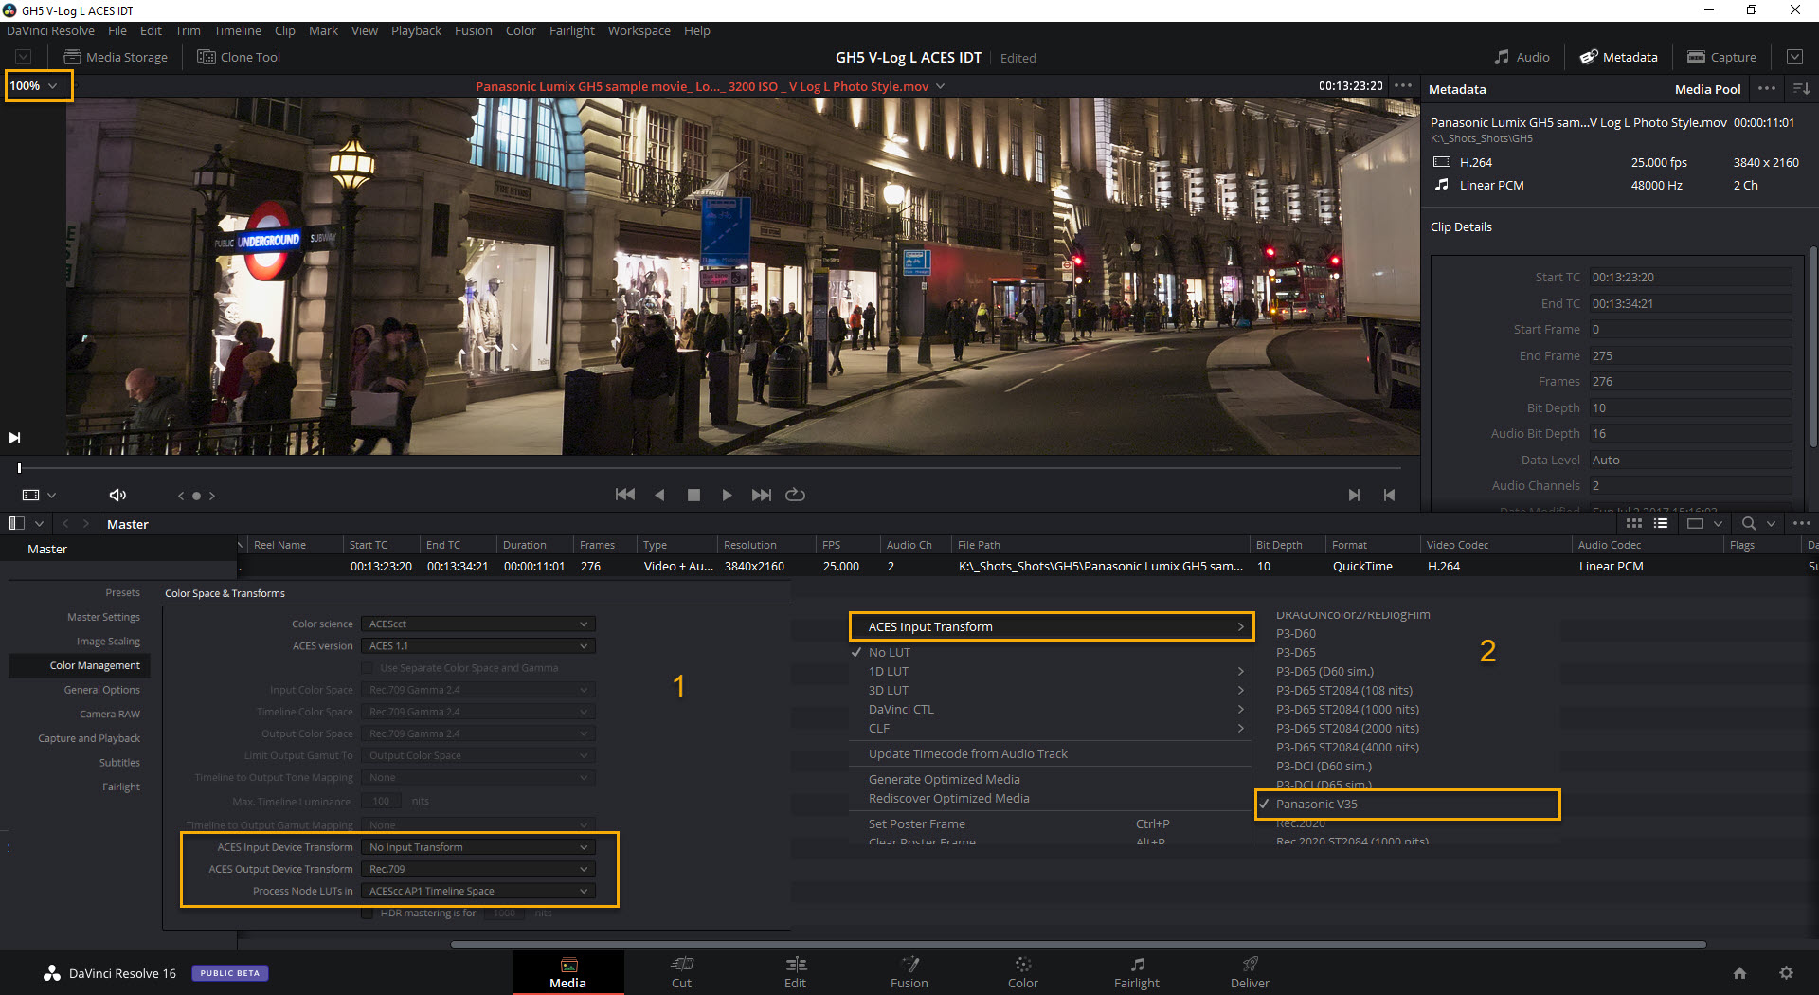Jump to the last frame
This screenshot has height=995, width=1819.
(761, 495)
